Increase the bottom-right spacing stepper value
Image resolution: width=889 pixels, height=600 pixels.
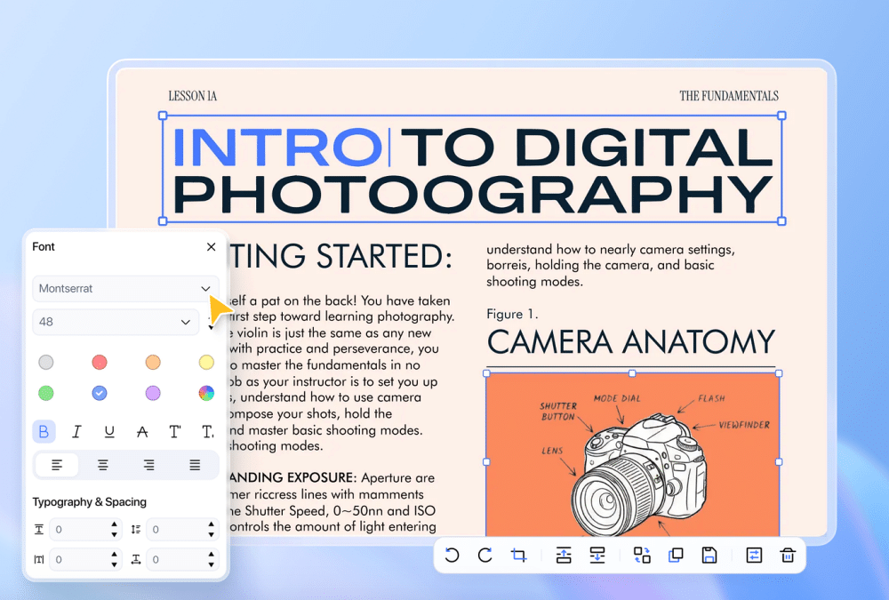pyautogui.click(x=211, y=555)
